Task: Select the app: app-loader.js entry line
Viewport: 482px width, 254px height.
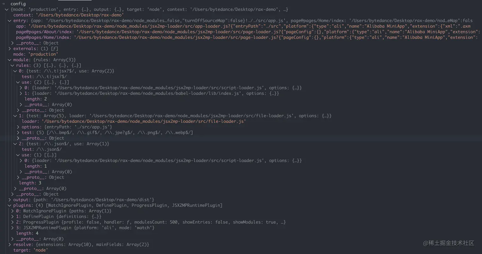Action: (243, 26)
